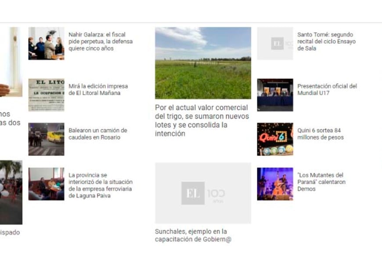Click the headline about Nahir Galarza's fiscal
The image size is (382, 255).
coord(100,42)
